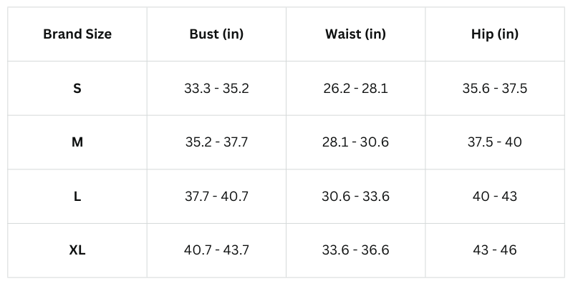573x286 pixels.
Task: Click the Waist (in) column header
Action: point(355,34)
